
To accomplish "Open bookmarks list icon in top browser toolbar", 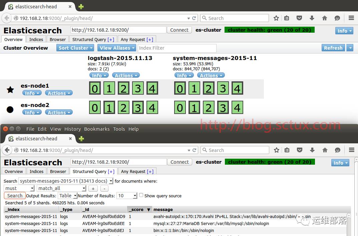I will point(287,18).
